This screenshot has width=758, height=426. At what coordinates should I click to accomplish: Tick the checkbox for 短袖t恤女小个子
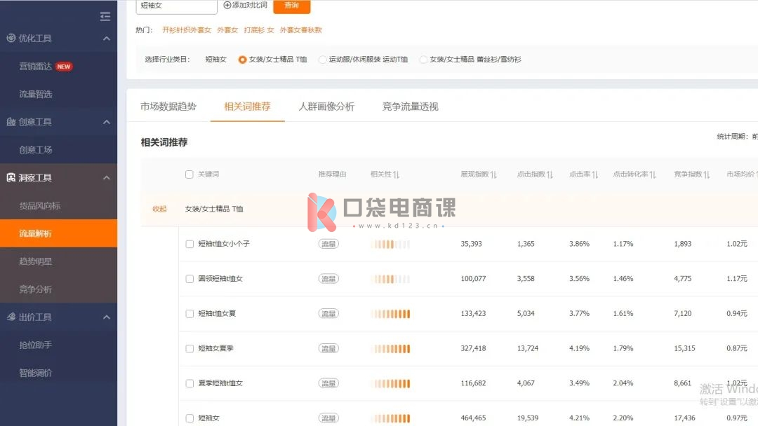pos(189,244)
